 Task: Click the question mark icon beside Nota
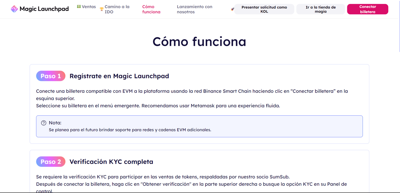click(44, 123)
